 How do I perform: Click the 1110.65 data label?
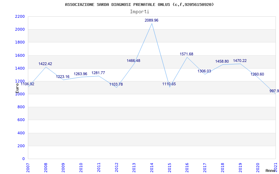pos(169,84)
